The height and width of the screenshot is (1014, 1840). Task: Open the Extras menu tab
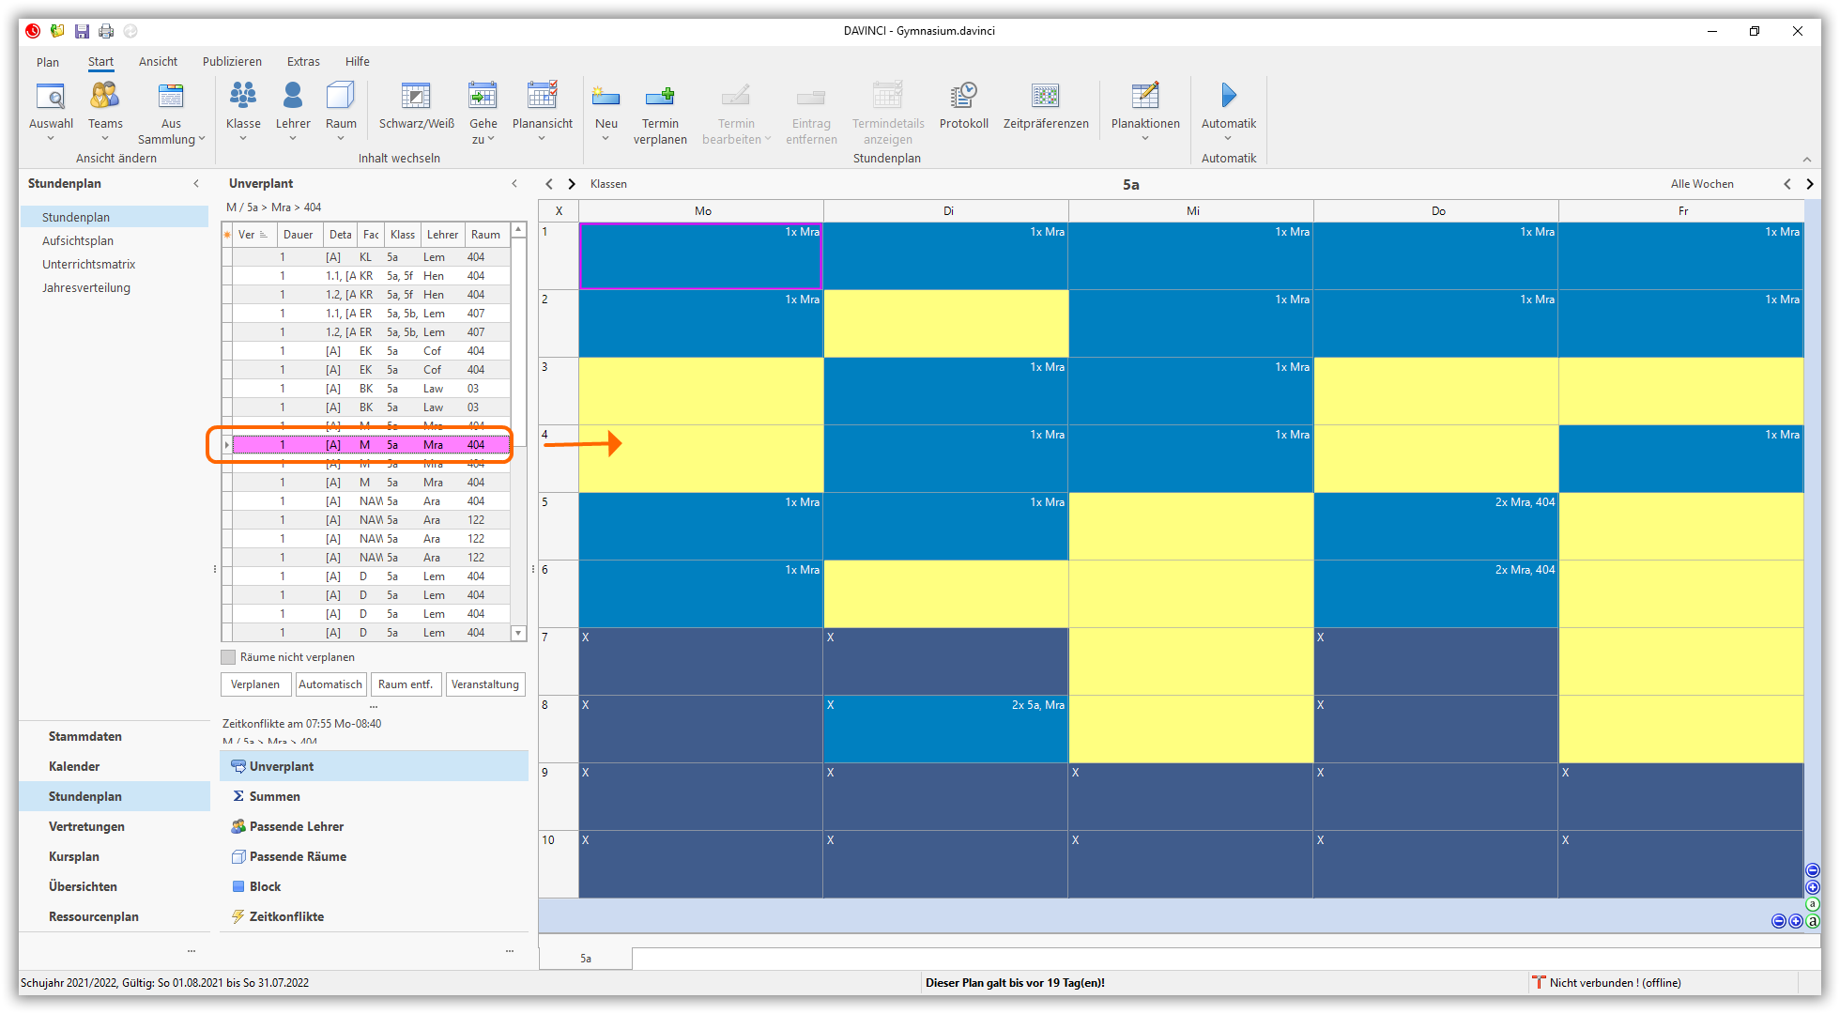tap(303, 62)
